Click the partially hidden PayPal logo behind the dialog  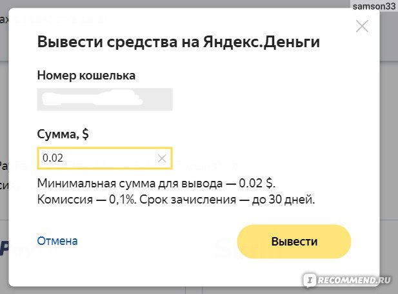click(4, 248)
